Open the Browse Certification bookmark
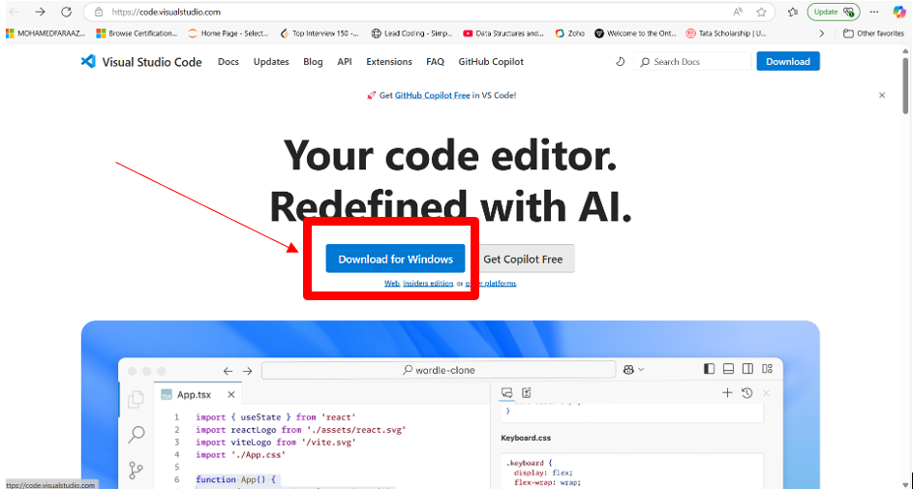The height and width of the screenshot is (489, 913). click(137, 33)
